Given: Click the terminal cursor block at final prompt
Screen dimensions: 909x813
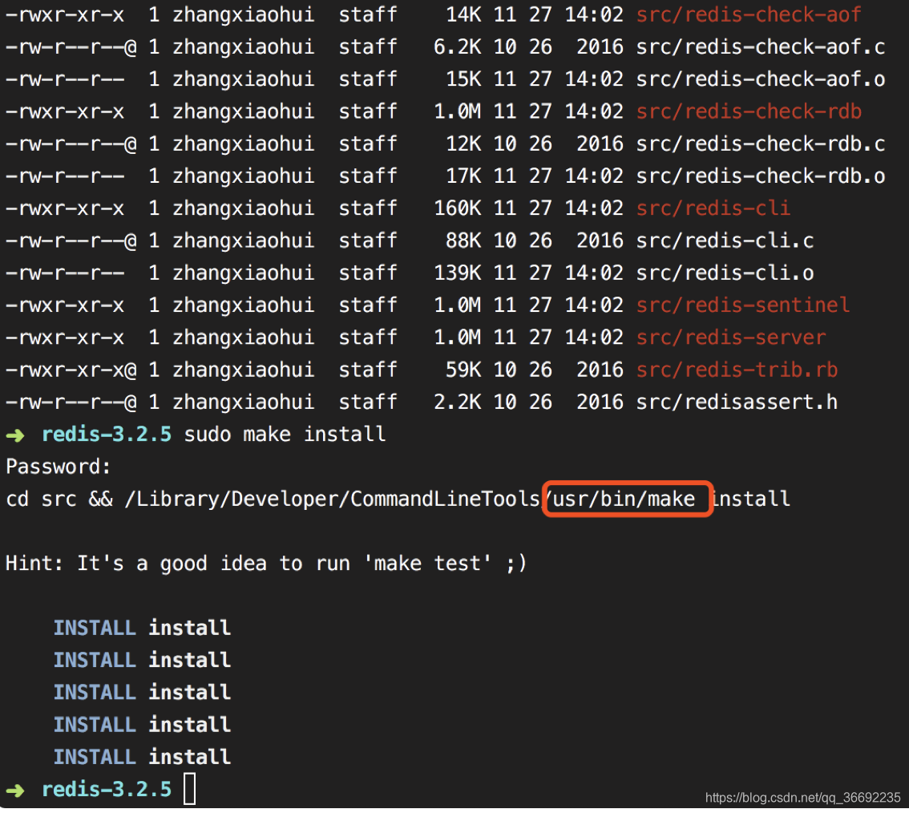Looking at the screenshot, I should (189, 789).
